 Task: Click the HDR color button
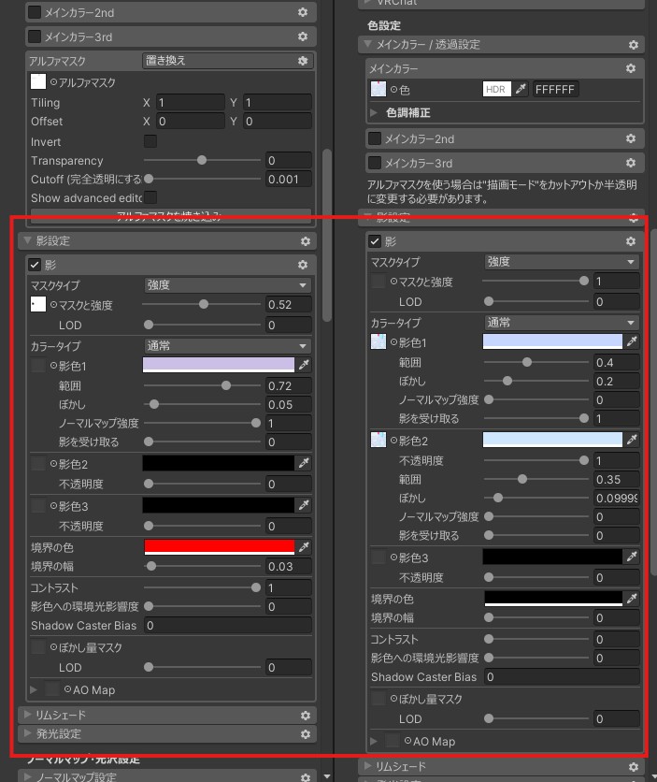point(496,90)
